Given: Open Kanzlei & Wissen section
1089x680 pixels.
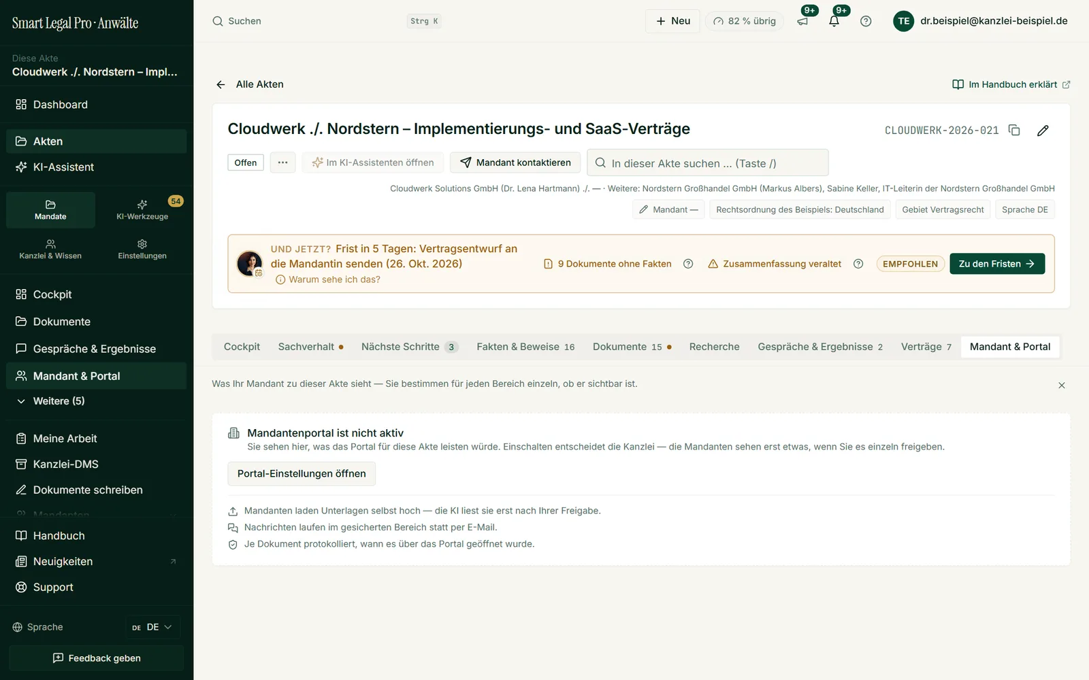Looking at the screenshot, I should click(x=50, y=249).
